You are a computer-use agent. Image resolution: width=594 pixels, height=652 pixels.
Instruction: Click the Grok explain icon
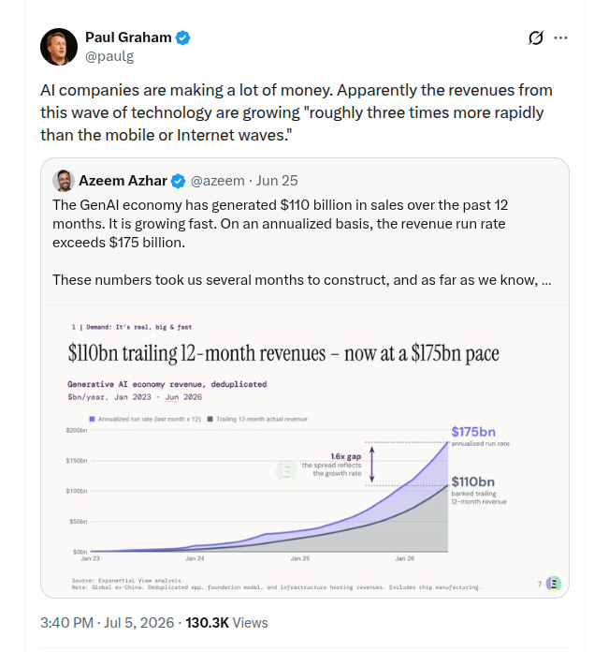(535, 37)
